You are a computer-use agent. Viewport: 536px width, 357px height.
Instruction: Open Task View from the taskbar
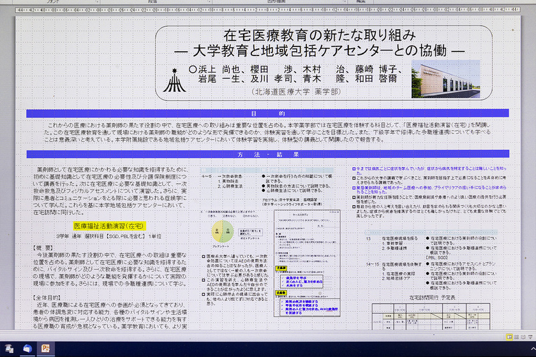10,348
